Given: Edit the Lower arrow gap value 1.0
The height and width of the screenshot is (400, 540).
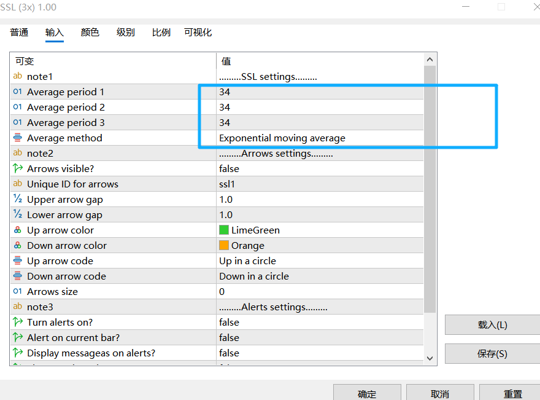Looking at the screenshot, I should click(320, 215).
